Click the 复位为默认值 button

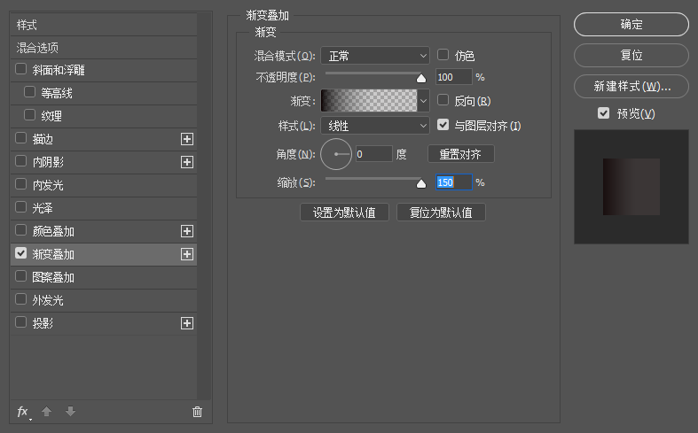(x=441, y=213)
